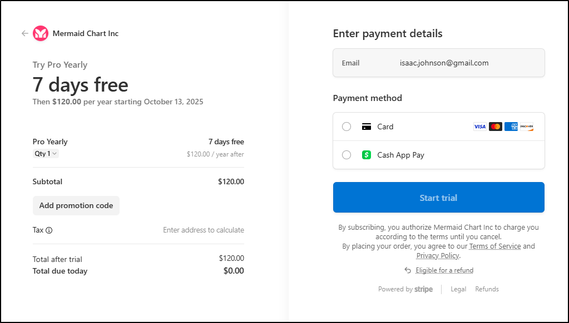Click the tax info icon
569x323 pixels.
[x=49, y=230]
